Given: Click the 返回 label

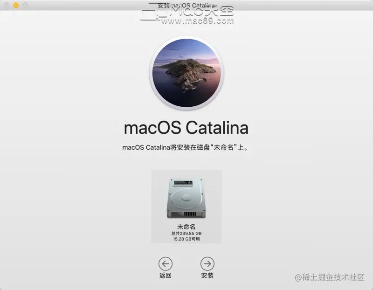Looking at the screenshot, I should 166,276.
